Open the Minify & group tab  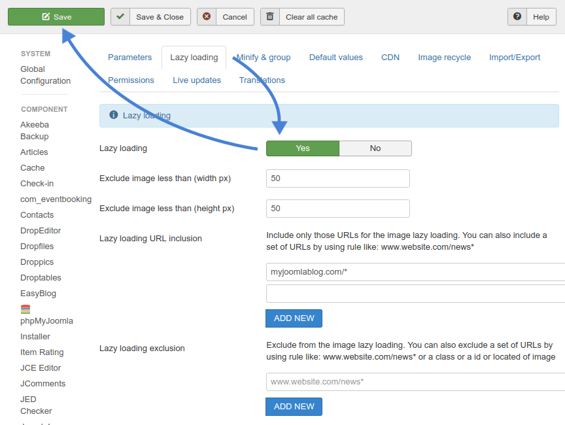coord(264,58)
